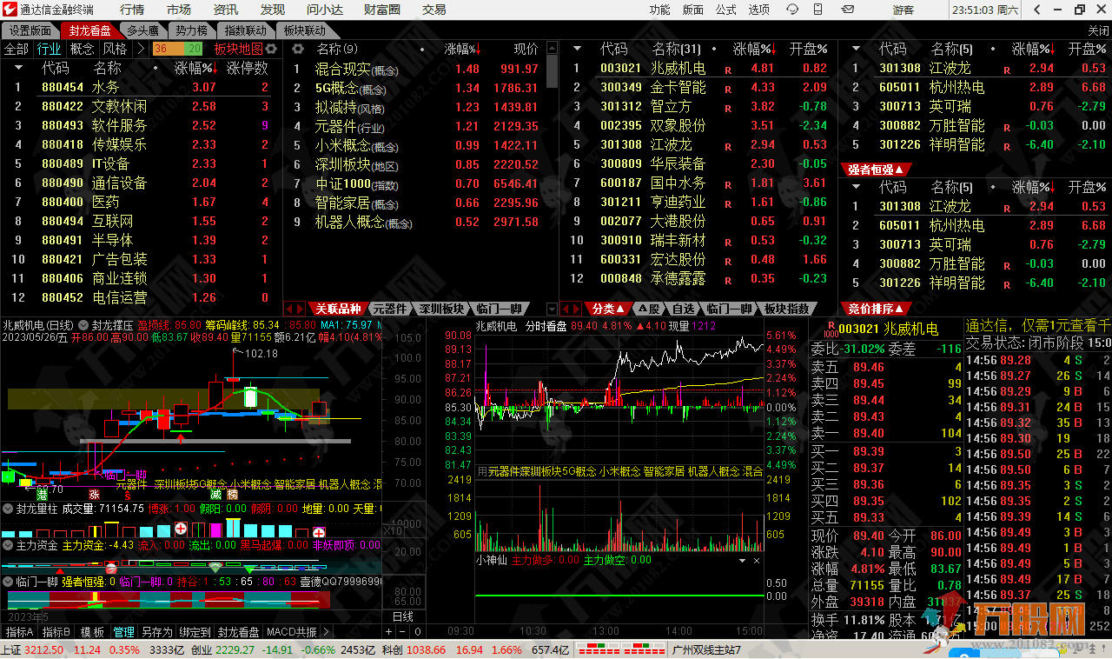Toggle sort on 涨幅% column of 名称(31) list
This screenshot has width=1112, height=659.
pos(755,49)
